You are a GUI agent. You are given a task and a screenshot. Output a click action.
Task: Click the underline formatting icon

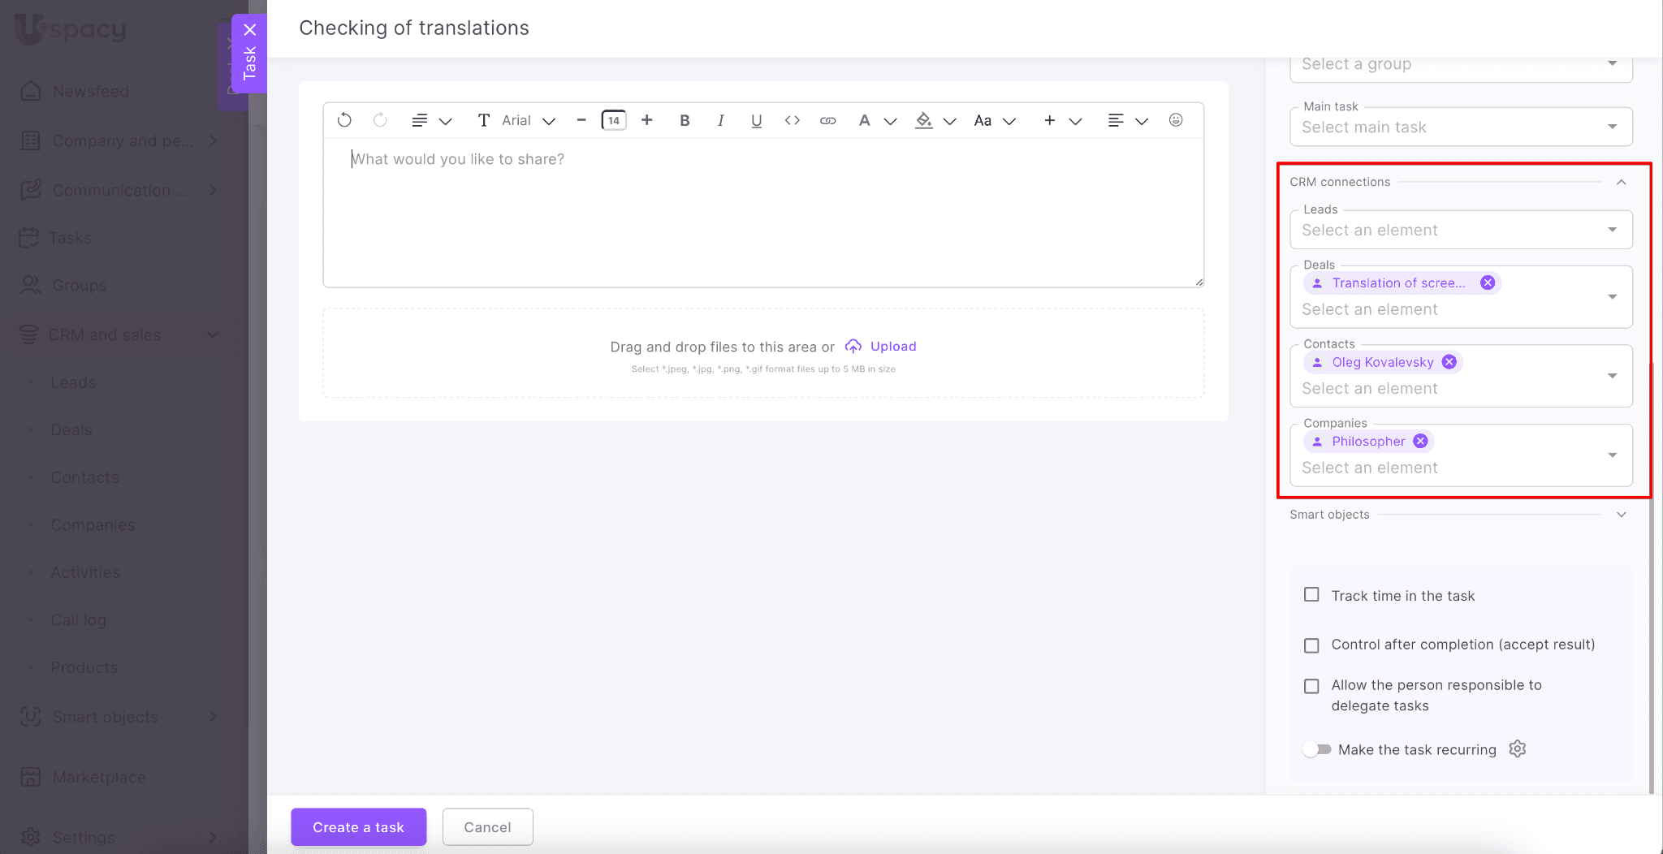(x=756, y=120)
